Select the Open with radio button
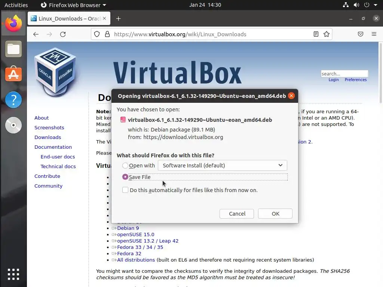 pos(125,166)
